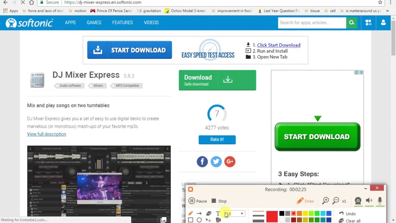Image resolution: width=396 pixels, height=223 pixels.
Task: Select the eraser tool in recorder
Action: click(209, 213)
